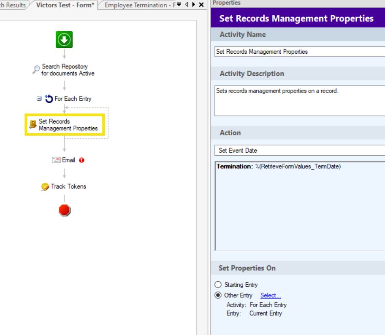Switch to the Victors Test - Form tab
This screenshot has width=385, height=335.
[x=65, y=5]
